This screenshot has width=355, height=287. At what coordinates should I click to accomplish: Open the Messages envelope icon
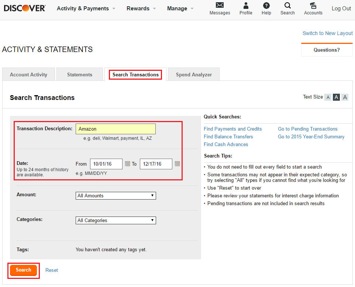click(220, 6)
